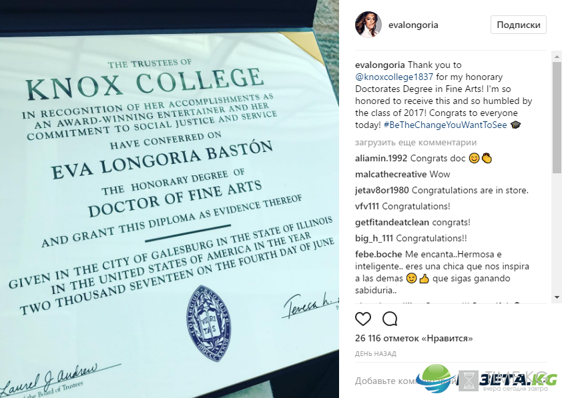Open the @knoxcollege1837 mention
Screen dimensions: 562x398
[x=394, y=77]
